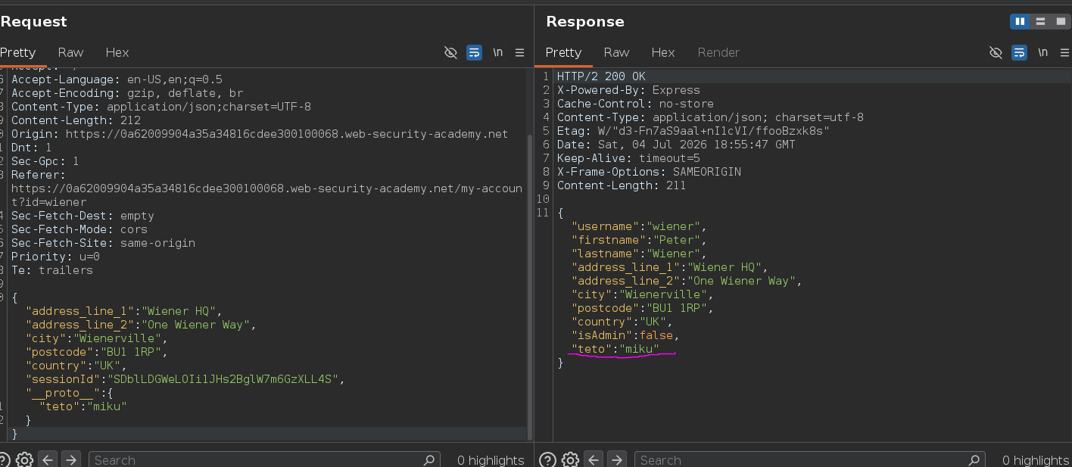1072x467 pixels.
Task: Click Request '0 highlights' label
Action: tap(491, 460)
